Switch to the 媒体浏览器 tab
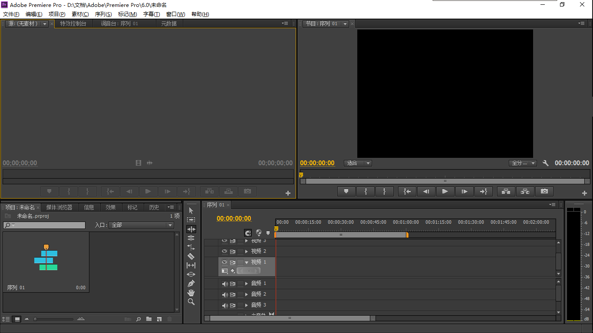 [x=59, y=207]
